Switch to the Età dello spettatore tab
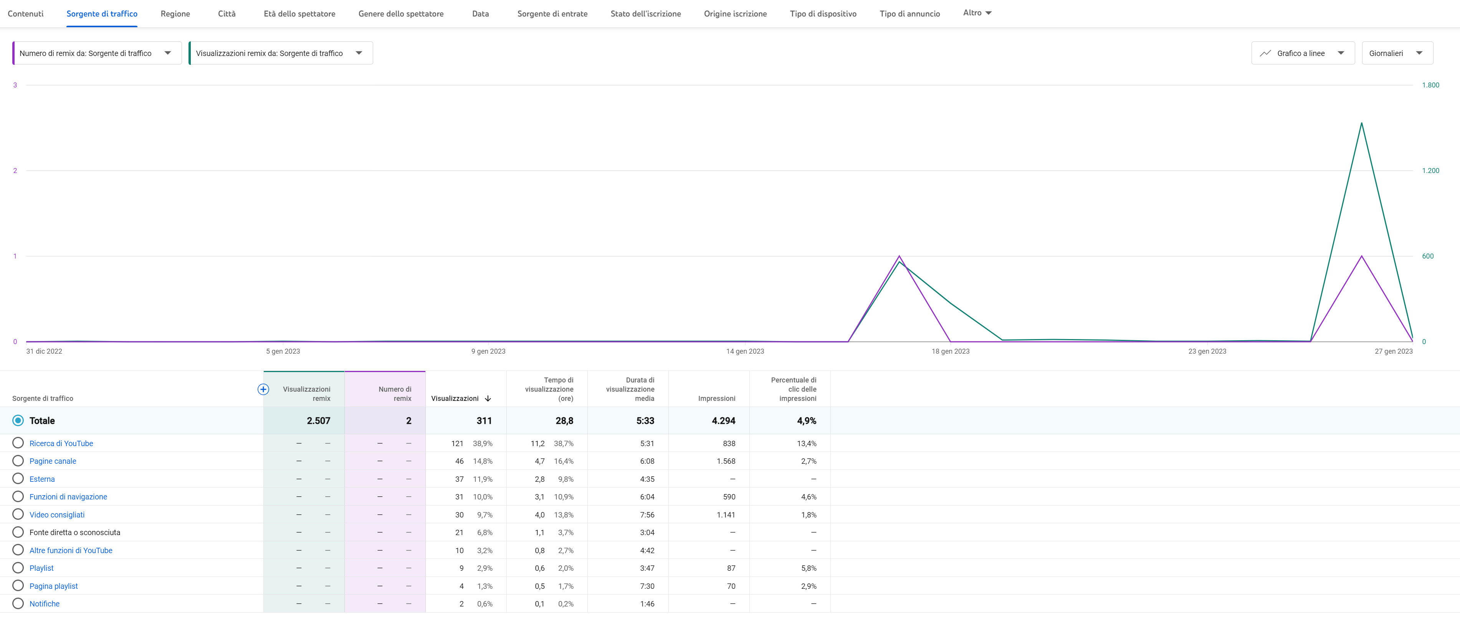This screenshot has width=1460, height=631. (299, 13)
